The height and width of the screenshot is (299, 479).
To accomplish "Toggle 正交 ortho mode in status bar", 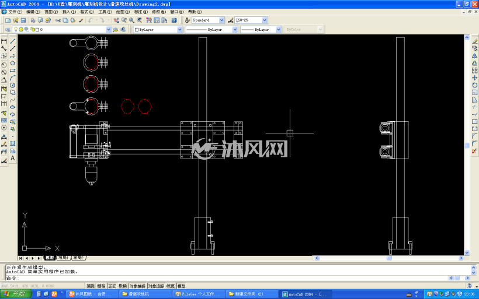I will [112, 286].
